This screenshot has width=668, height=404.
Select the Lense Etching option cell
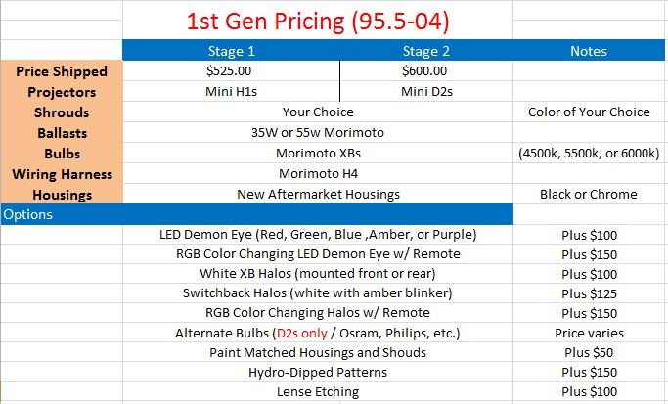[318, 391]
